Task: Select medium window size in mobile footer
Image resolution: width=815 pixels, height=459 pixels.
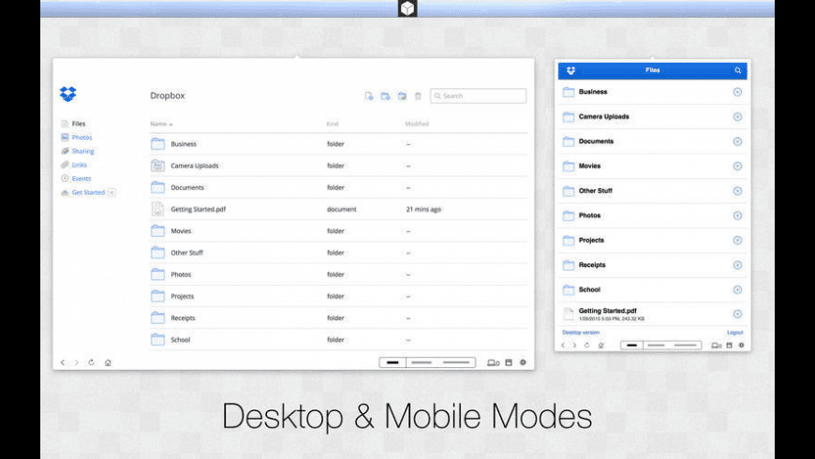Action: [x=656, y=345]
